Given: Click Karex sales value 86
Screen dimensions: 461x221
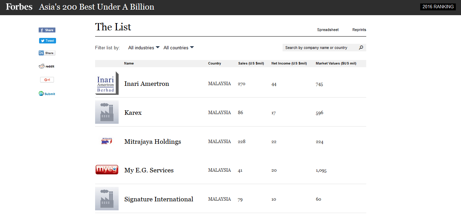Looking at the screenshot, I should (x=240, y=112).
